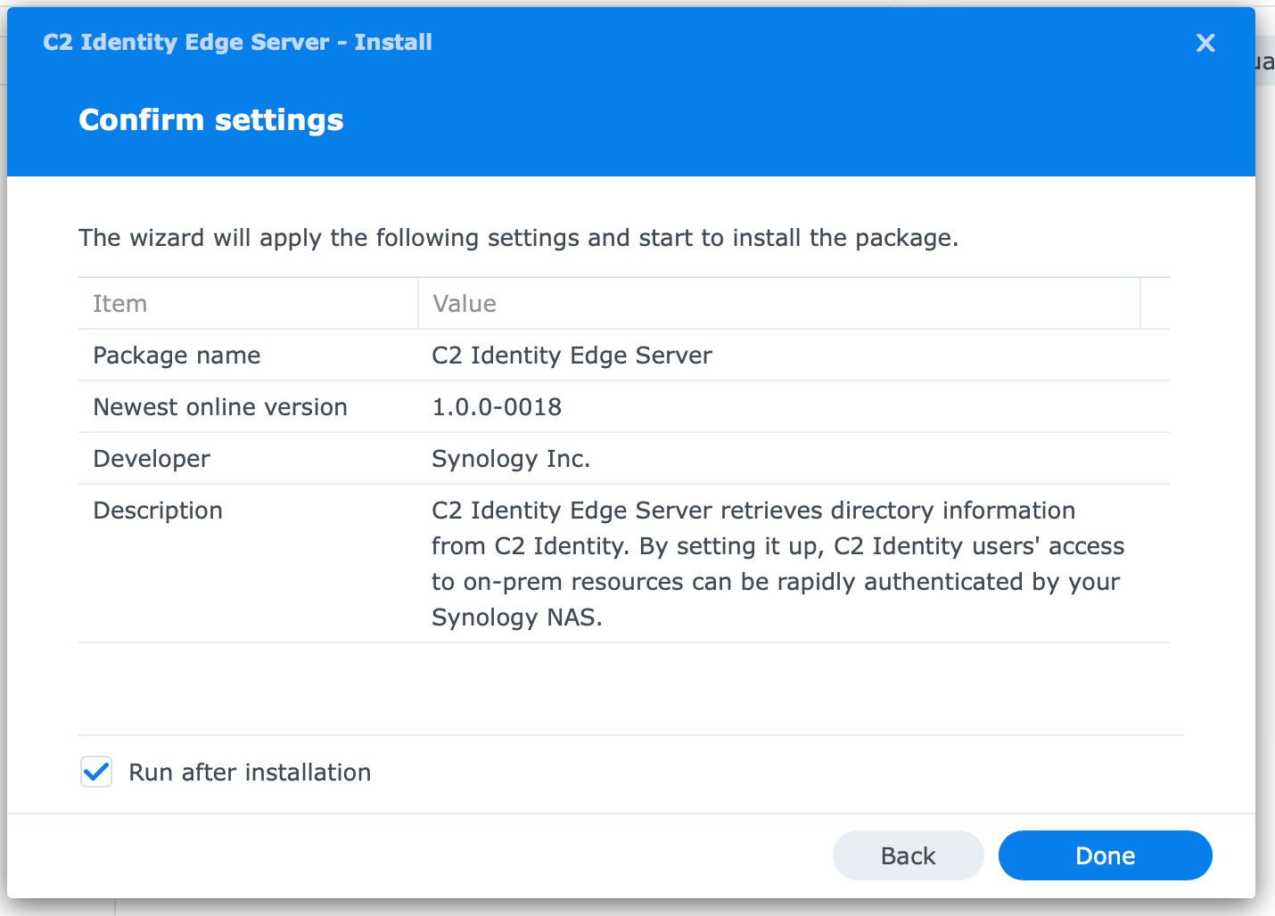Uncheck the Run after installation checkbox
This screenshot has height=916, width=1275.
click(x=96, y=772)
